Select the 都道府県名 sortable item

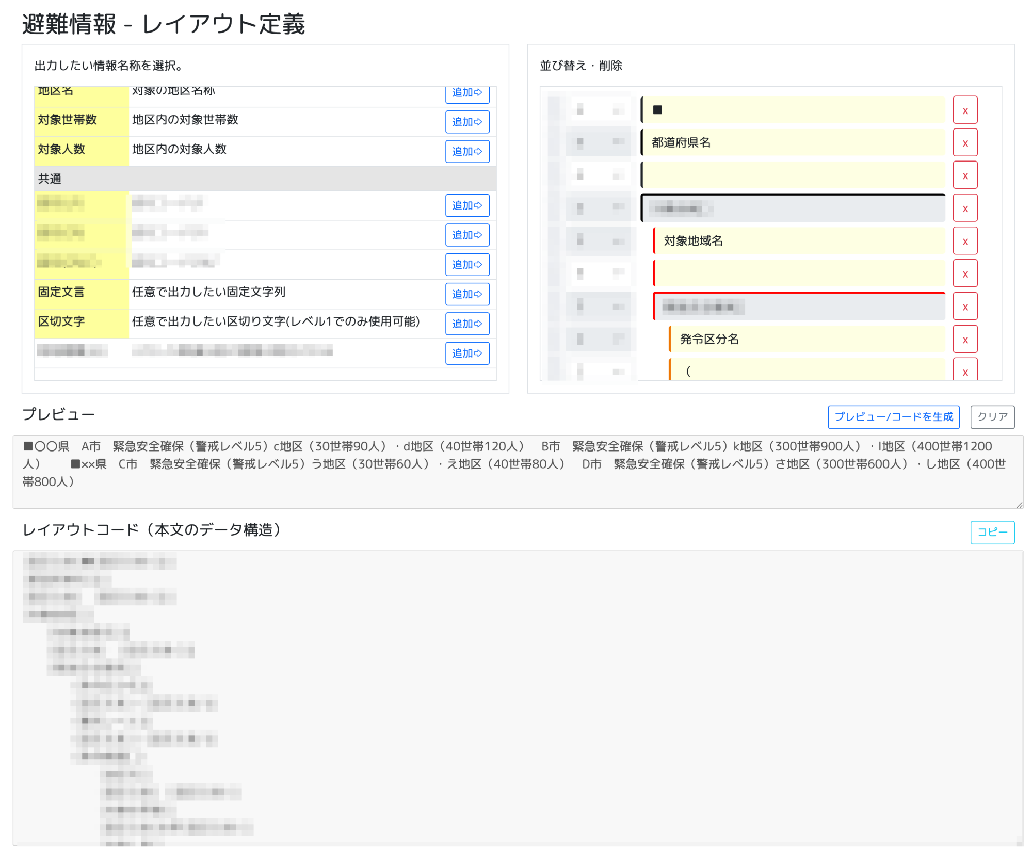coord(793,143)
